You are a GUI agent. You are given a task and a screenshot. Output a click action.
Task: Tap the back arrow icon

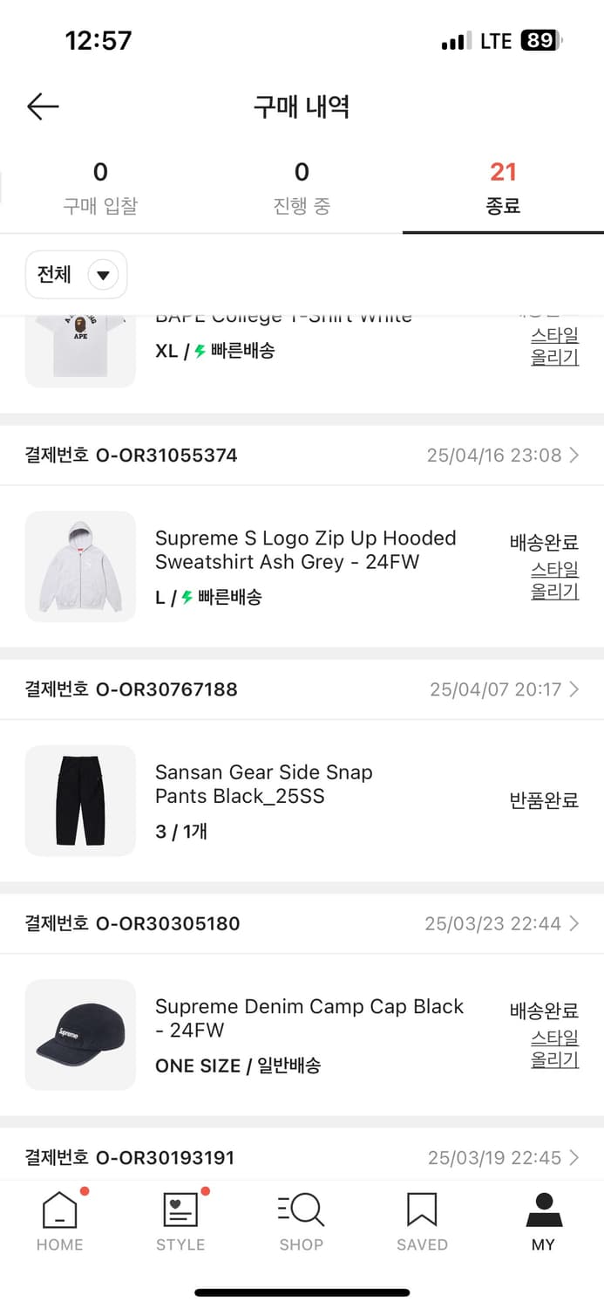[43, 106]
